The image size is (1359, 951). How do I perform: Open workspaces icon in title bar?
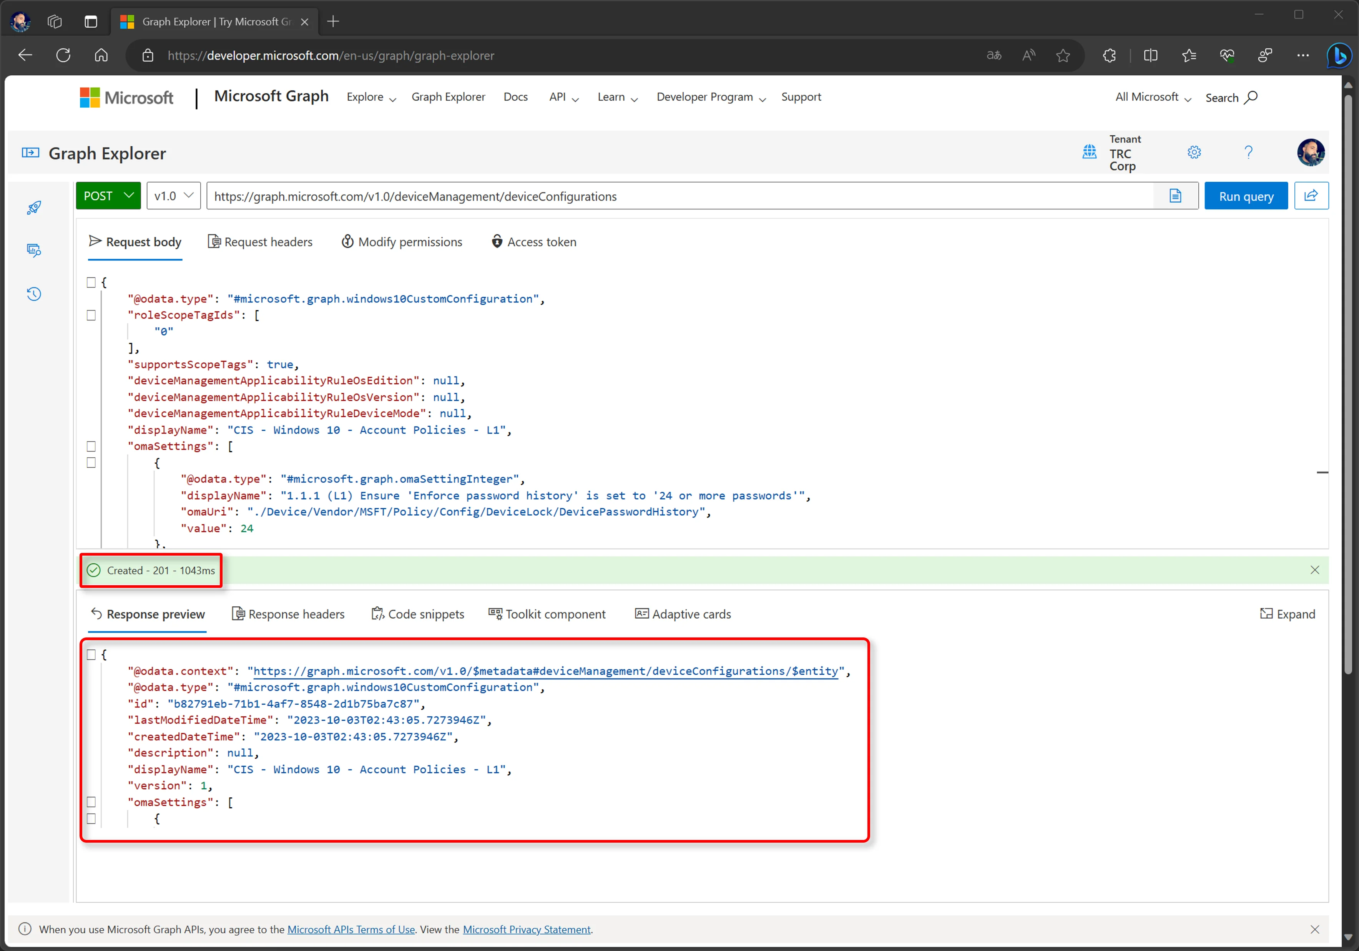click(55, 22)
